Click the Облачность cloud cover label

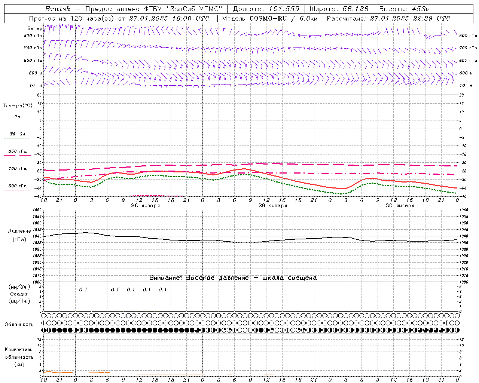(19, 325)
